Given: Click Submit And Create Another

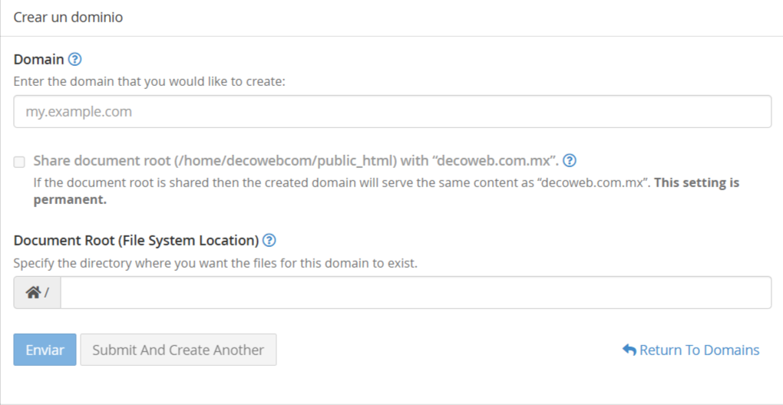Looking at the screenshot, I should pos(178,350).
